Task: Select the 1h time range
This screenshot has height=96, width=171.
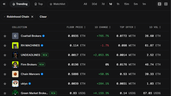Action: pos(118,4)
